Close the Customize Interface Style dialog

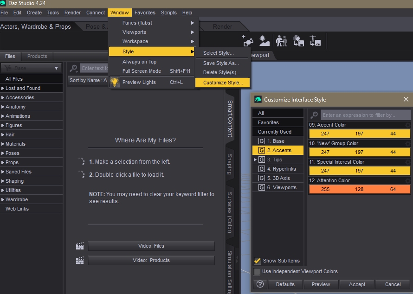click(406, 99)
